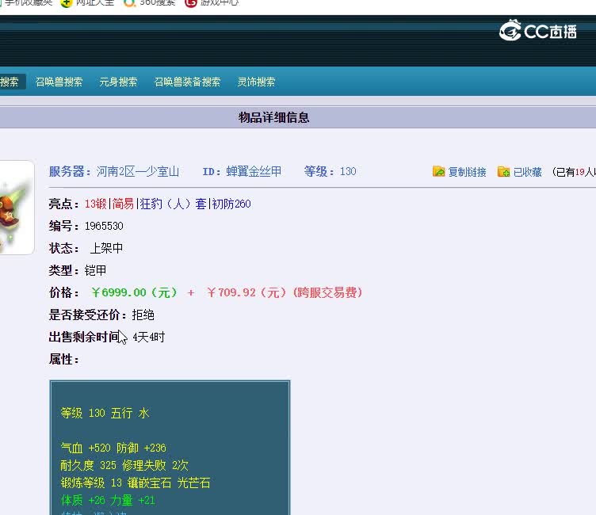Click the type value 铠甲
Viewport: 596px width, 515px height.
(95, 271)
